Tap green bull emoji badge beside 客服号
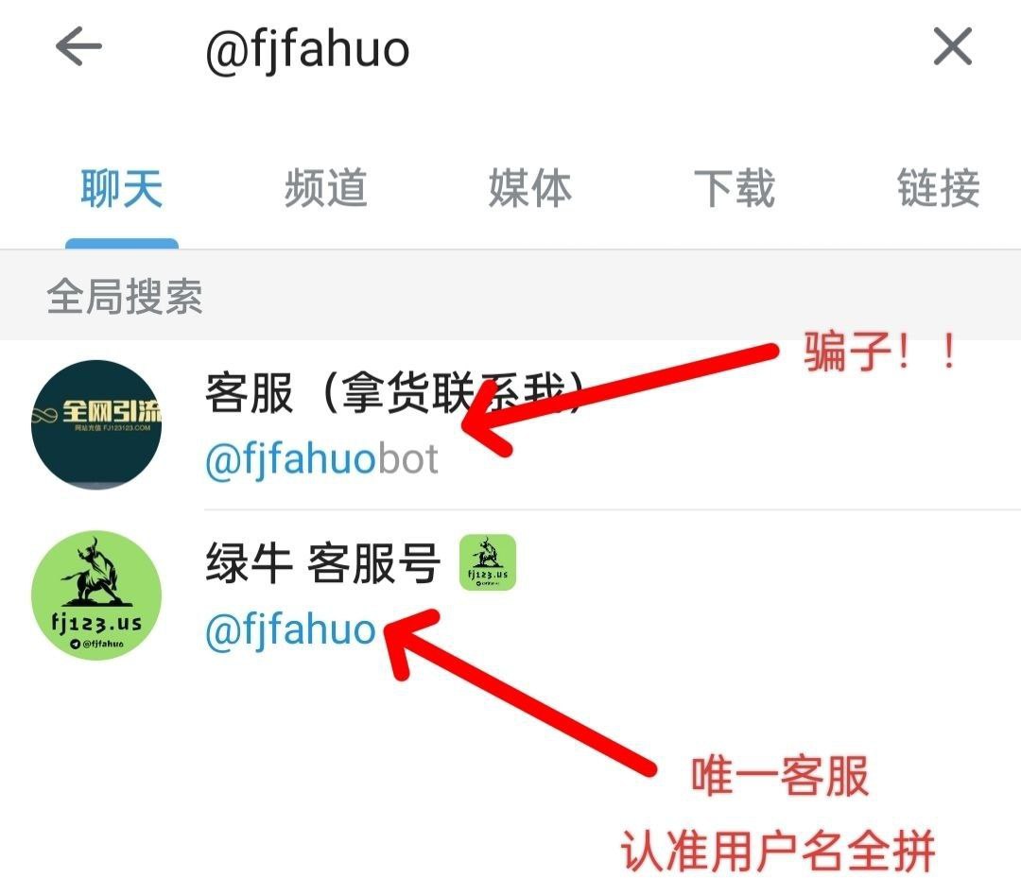The height and width of the screenshot is (878, 1021). [488, 562]
